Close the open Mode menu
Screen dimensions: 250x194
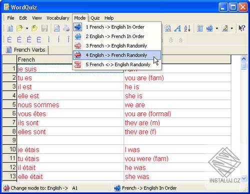click(80, 18)
